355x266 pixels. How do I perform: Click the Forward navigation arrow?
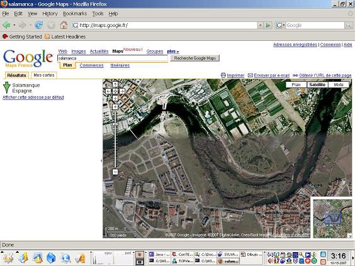(x=23, y=25)
